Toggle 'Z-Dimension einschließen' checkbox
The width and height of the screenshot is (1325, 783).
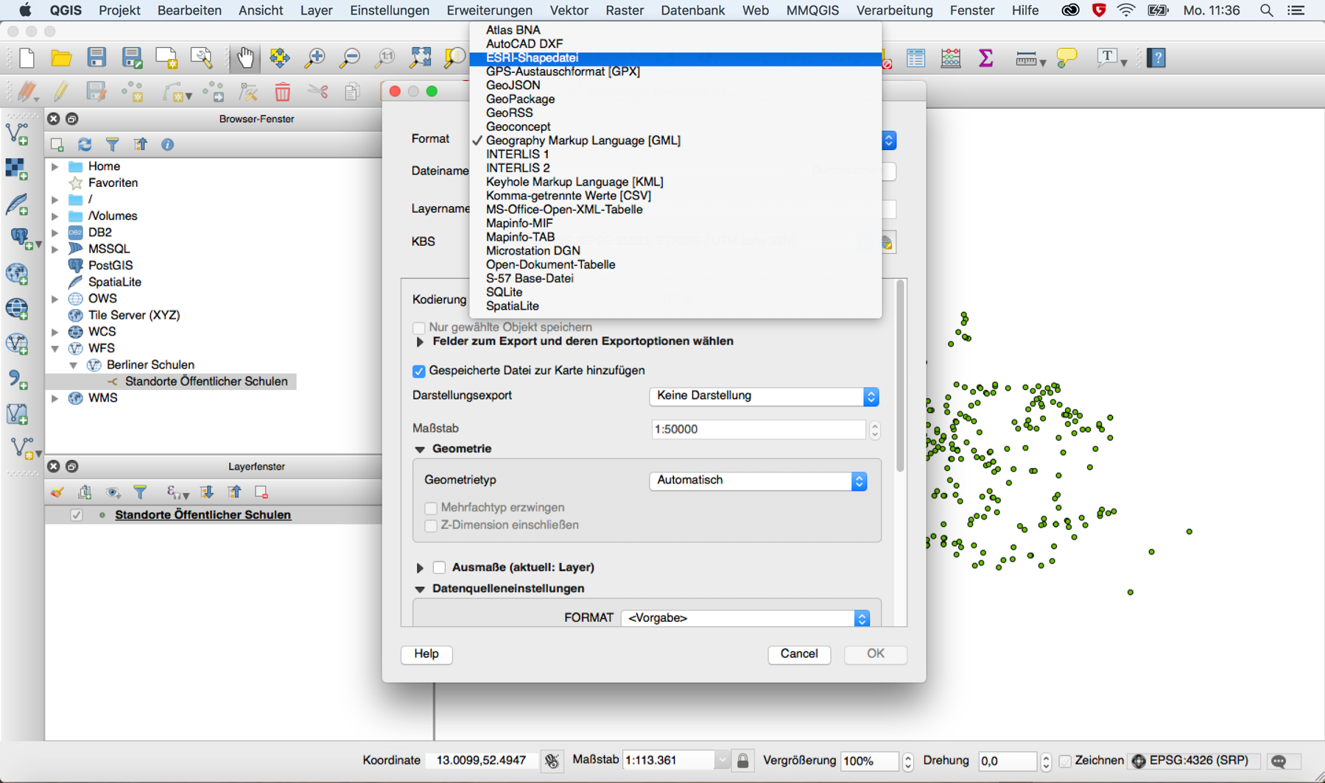tap(431, 525)
